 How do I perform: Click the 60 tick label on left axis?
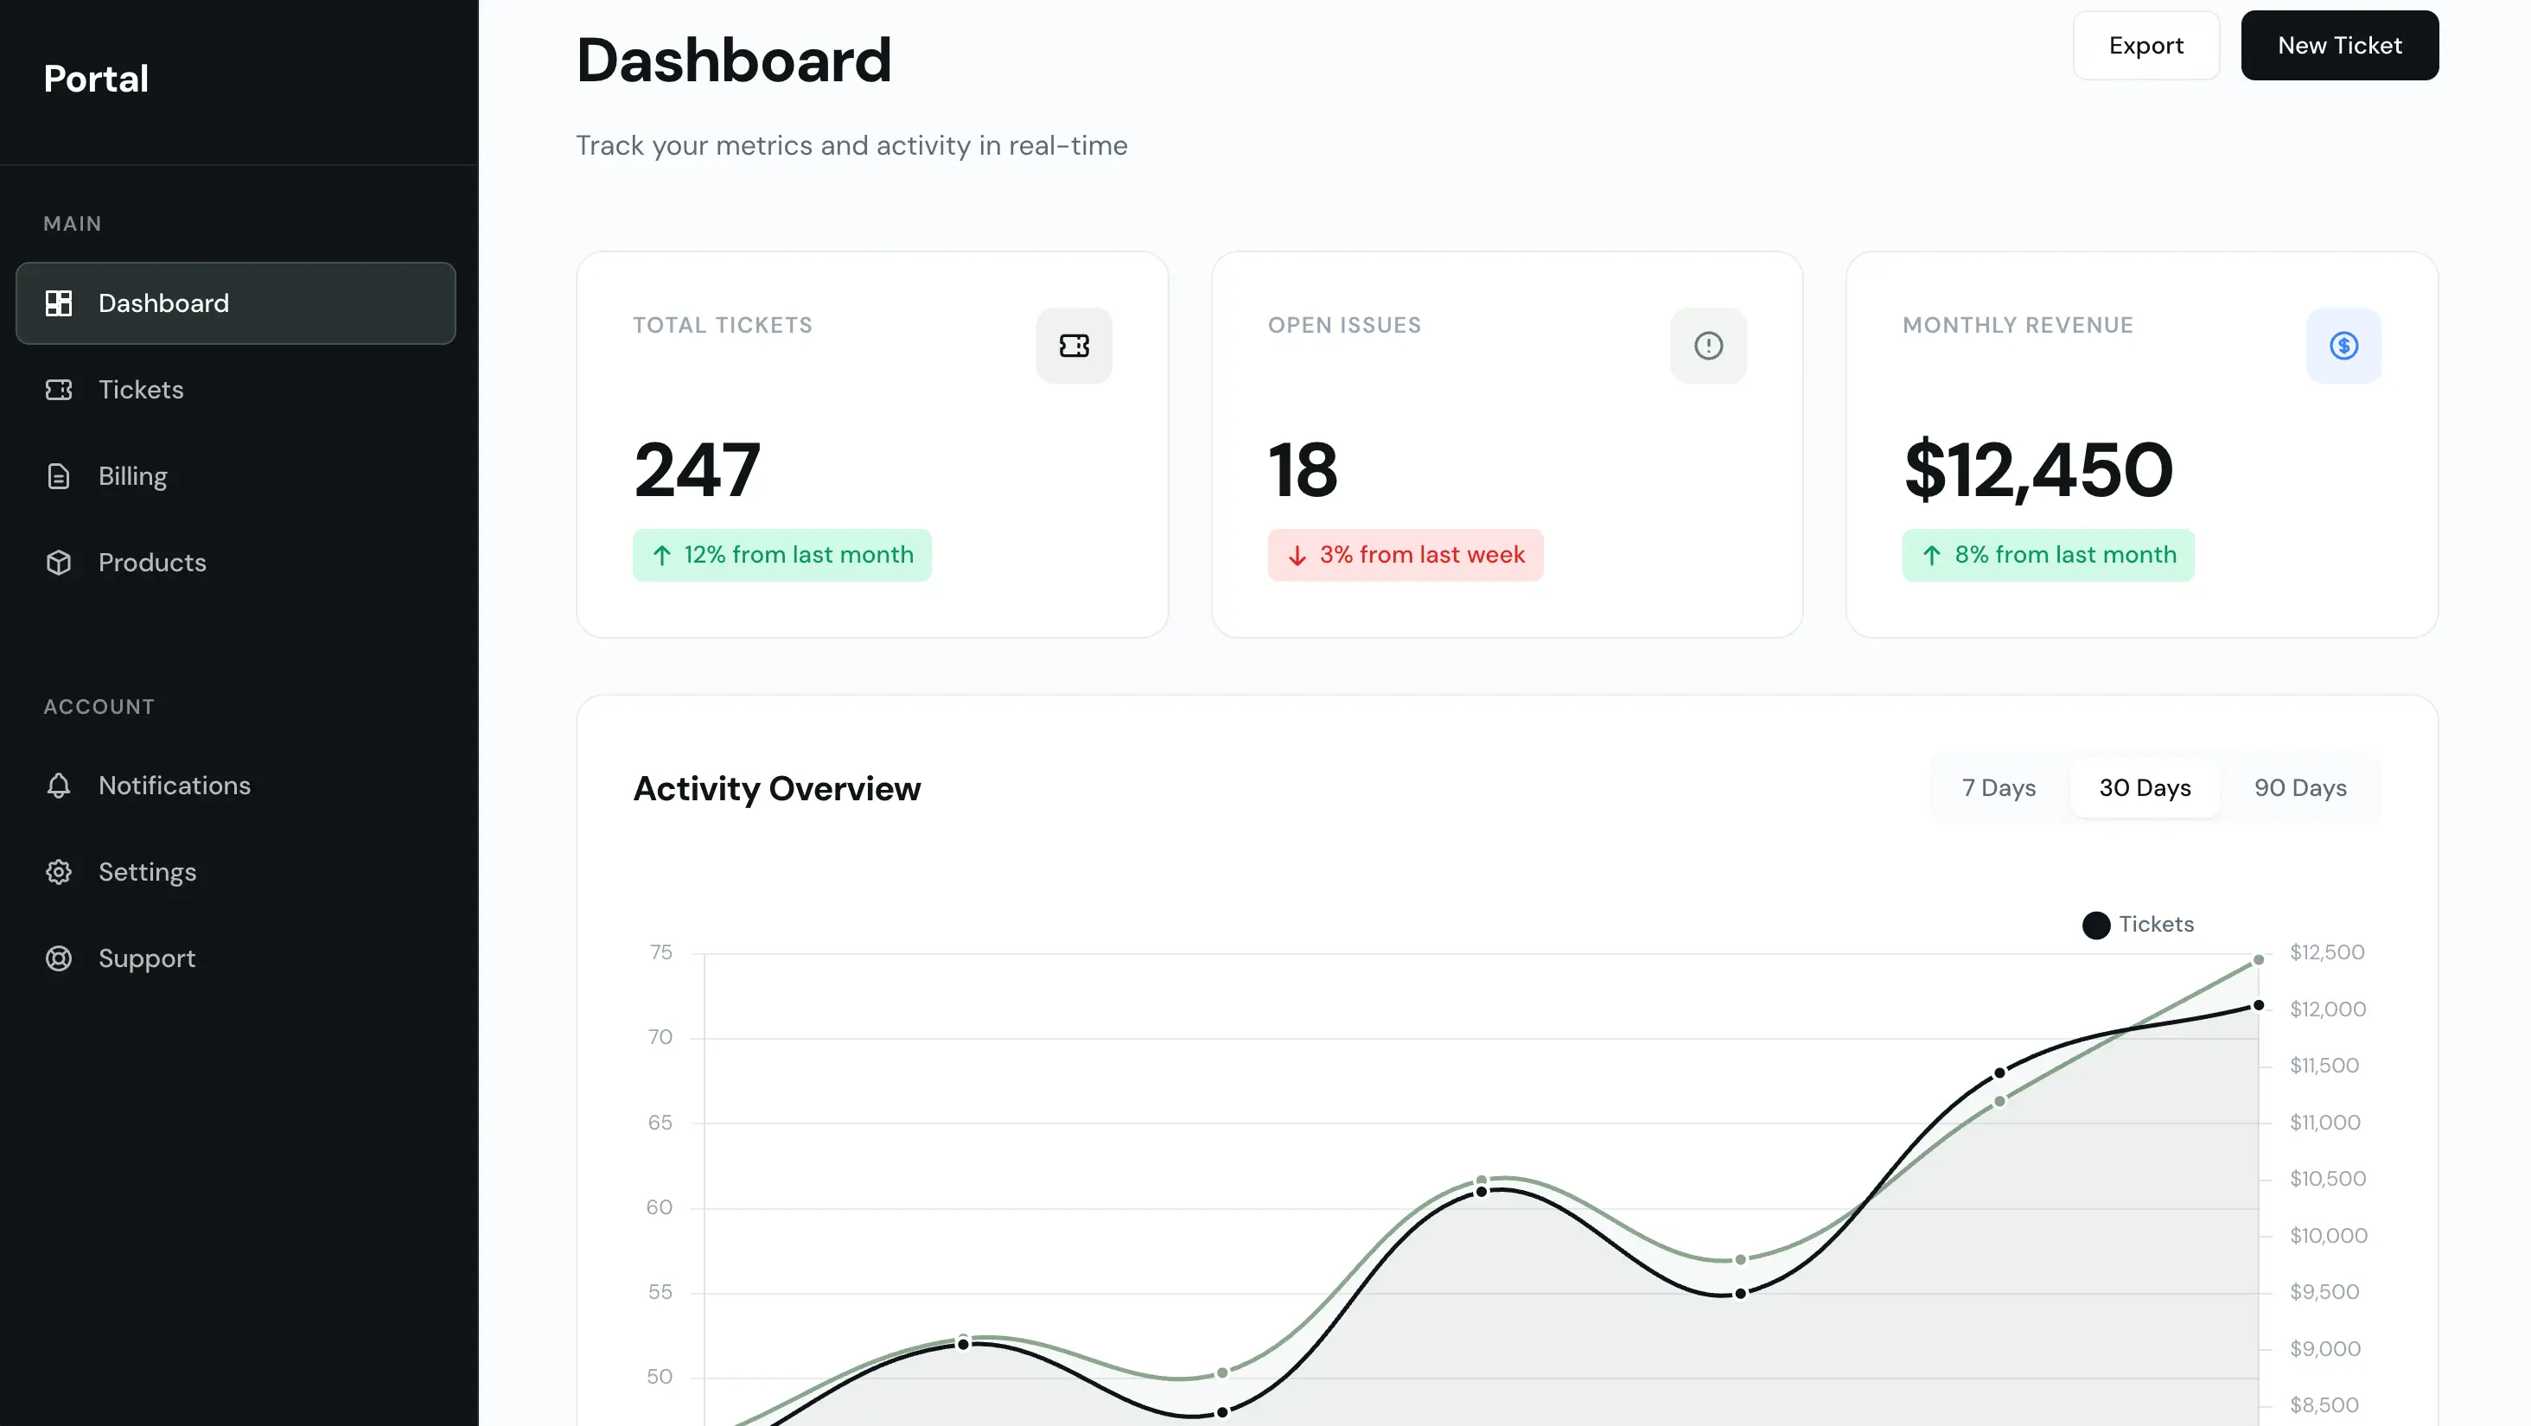(660, 1208)
